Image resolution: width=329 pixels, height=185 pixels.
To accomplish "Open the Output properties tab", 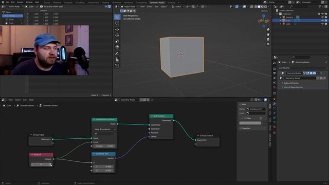I will click(x=275, y=73).
